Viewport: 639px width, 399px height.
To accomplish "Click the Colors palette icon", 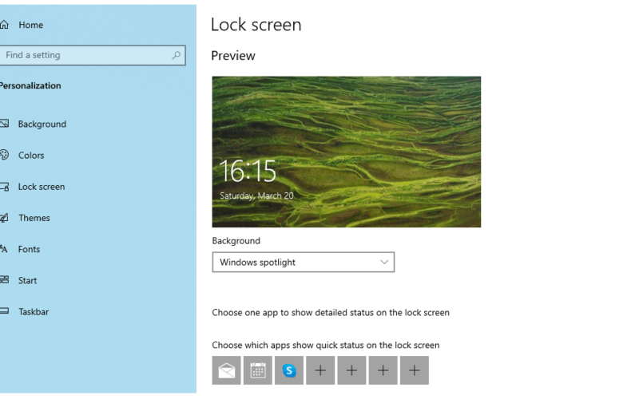I will (x=4, y=155).
